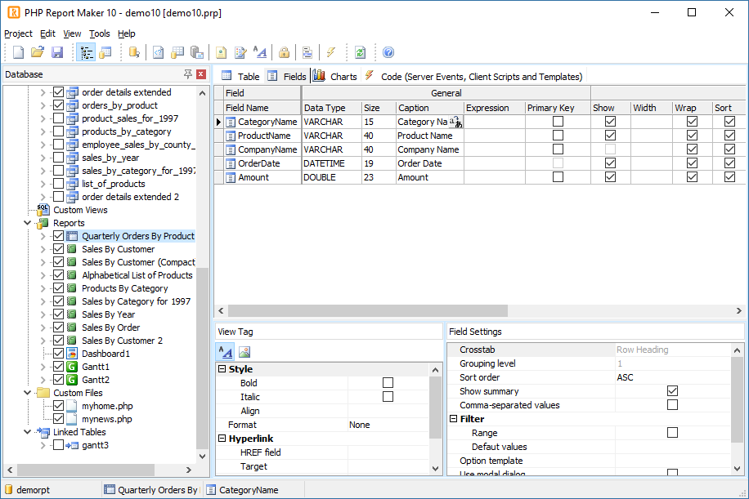Expand the sales_by_year table node
This screenshot has height=499, width=749.
(43, 158)
